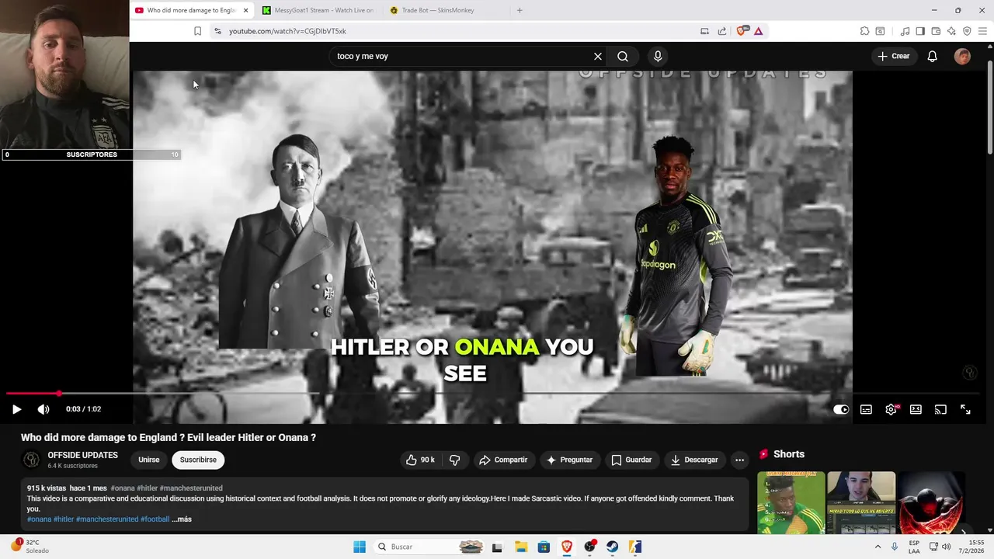Viewport: 994px width, 559px height.
Task: Share this page from address bar
Action: point(722,31)
